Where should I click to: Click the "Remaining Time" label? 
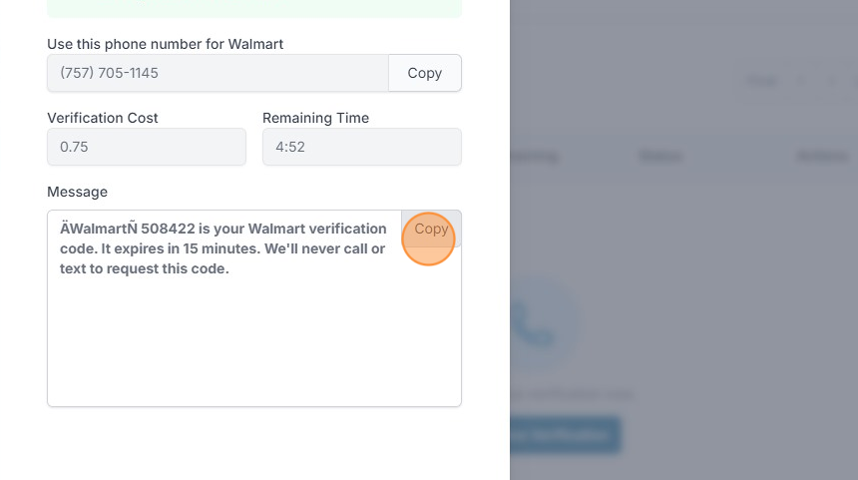[315, 118]
